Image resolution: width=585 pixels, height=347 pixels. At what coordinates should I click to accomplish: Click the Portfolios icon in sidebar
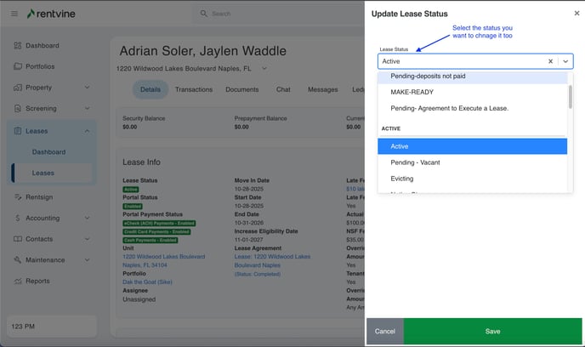(18, 66)
